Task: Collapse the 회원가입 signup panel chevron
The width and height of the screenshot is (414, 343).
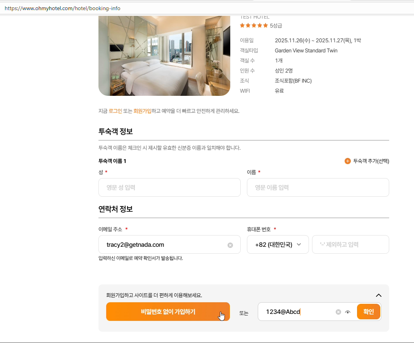Action: click(x=379, y=295)
